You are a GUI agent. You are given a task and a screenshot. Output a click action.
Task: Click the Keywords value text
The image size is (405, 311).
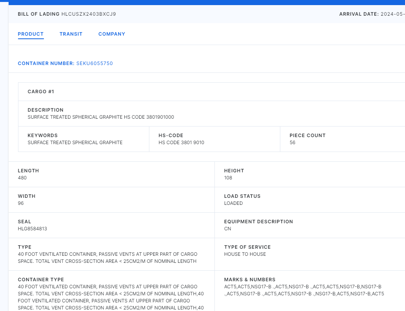75,143
